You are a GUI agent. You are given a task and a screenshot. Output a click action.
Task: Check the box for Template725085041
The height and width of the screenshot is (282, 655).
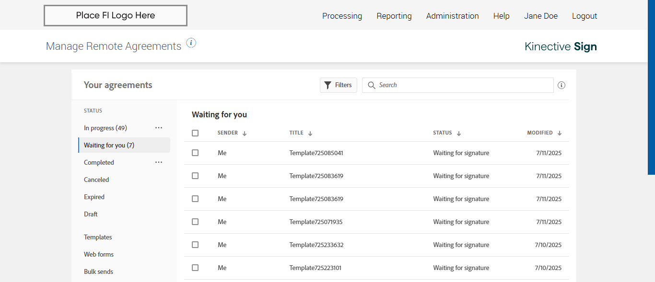tap(195, 153)
